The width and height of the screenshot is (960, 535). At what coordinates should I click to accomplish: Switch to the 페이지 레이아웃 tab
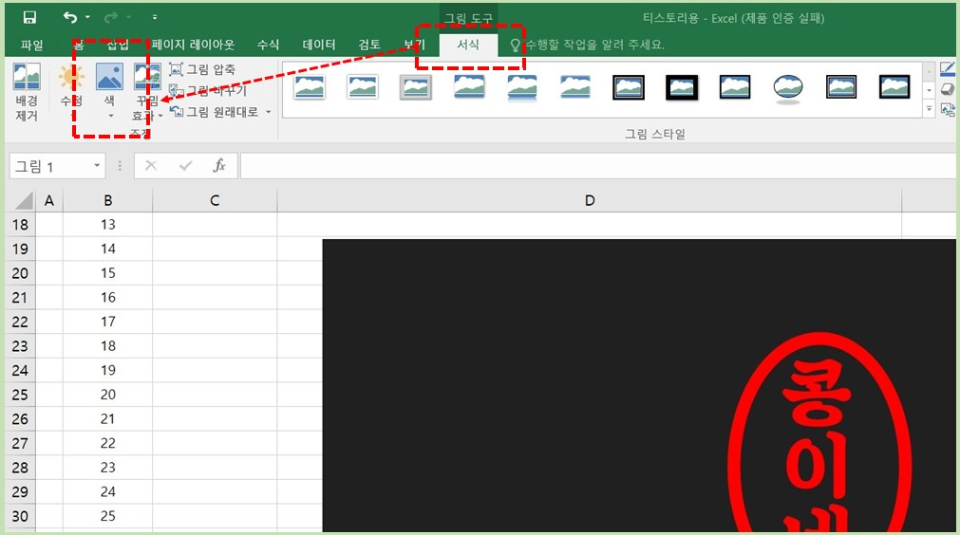pos(194,45)
